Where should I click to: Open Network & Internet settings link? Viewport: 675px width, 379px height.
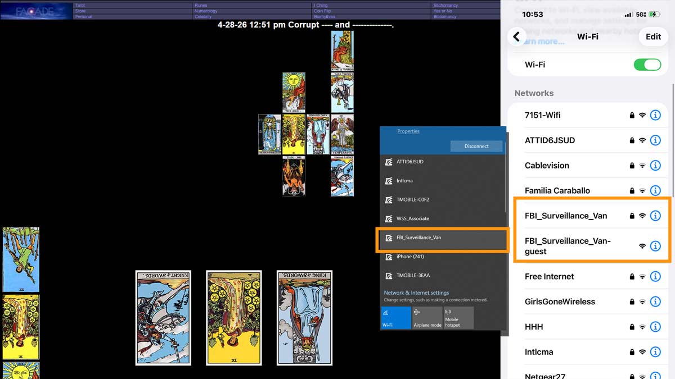click(416, 293)
